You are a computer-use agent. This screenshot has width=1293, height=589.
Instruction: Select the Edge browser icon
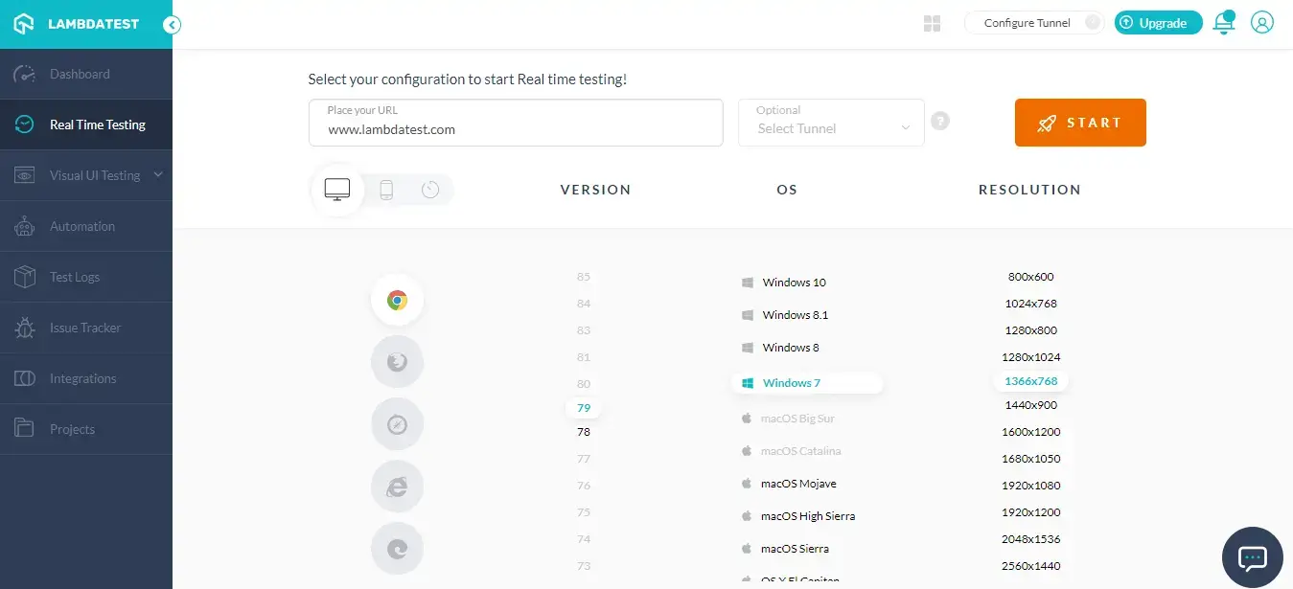(x=397, y=548)
